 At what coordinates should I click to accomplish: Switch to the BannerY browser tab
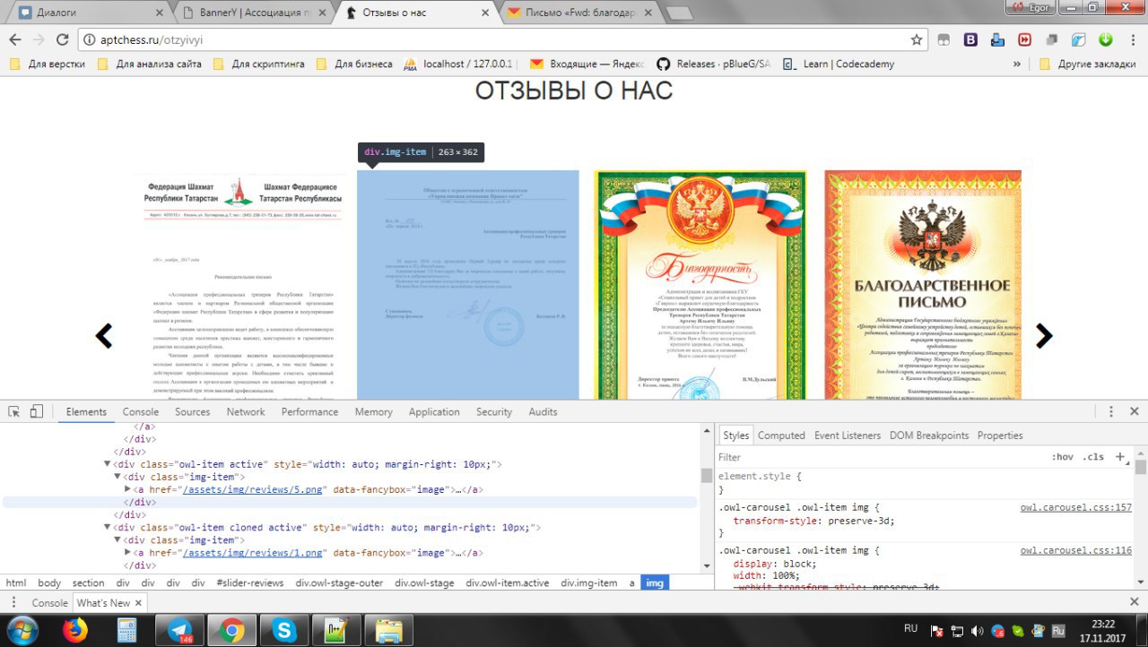click(x=256, y=13)
